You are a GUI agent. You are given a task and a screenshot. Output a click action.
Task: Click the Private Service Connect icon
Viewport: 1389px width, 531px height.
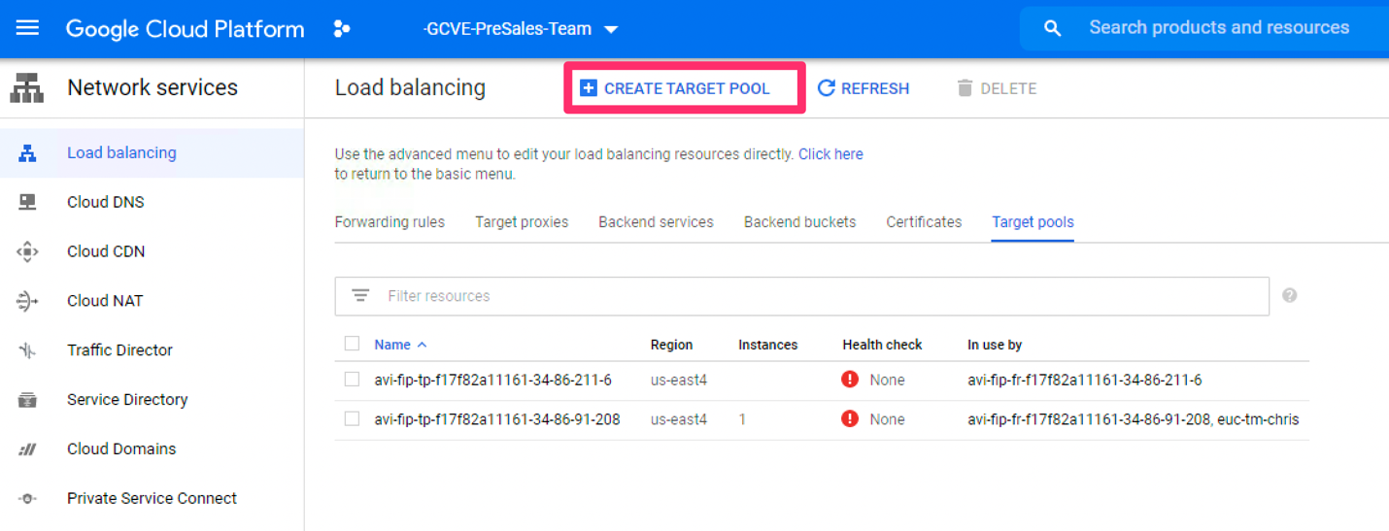[27, 499]
